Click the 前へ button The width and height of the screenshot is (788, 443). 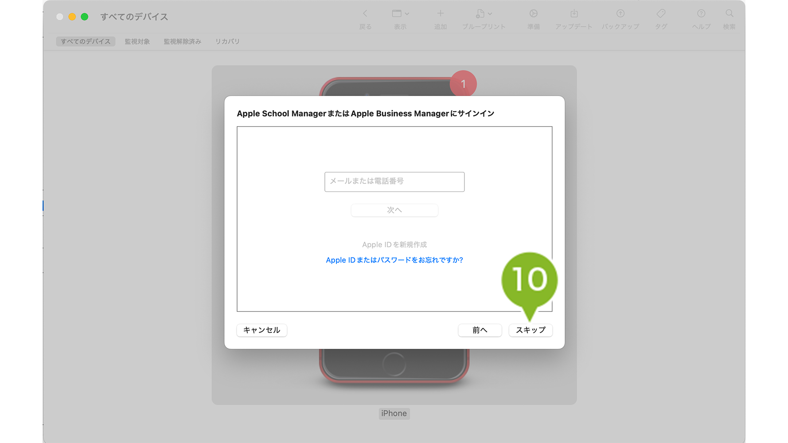480,330
